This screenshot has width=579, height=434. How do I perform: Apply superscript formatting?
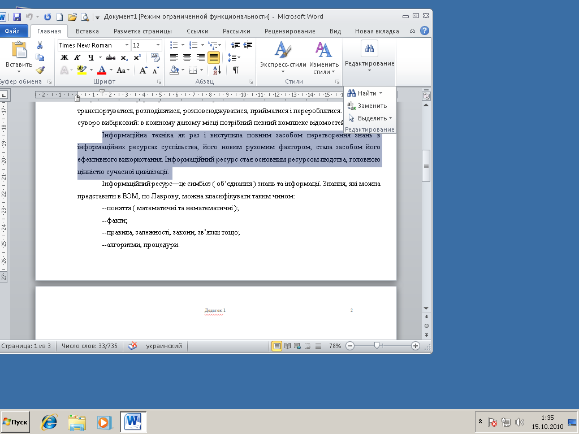point(137,58)
